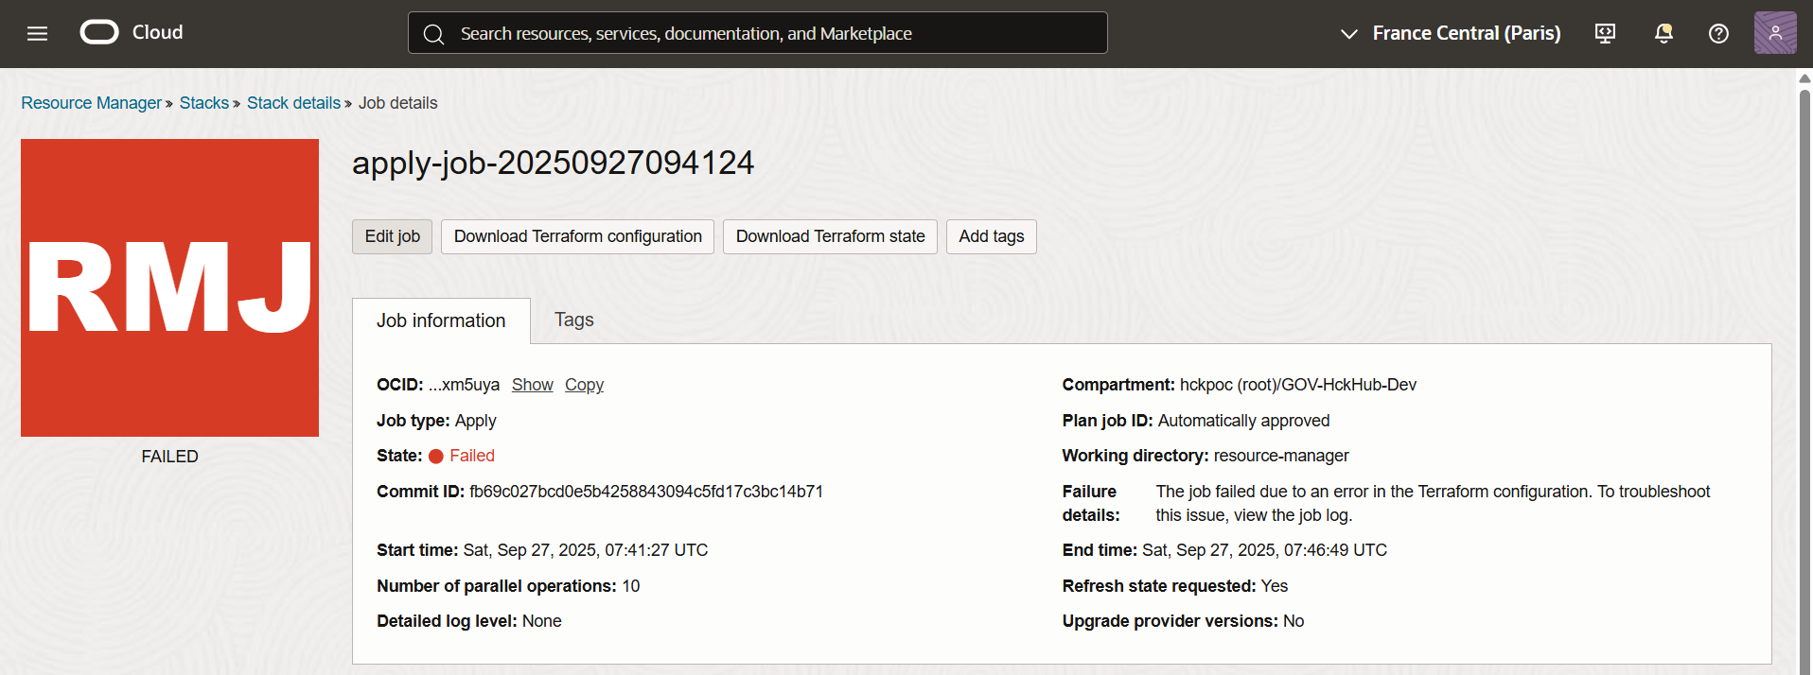
Task: Click the Refresh state requested value Yes
Action: 1275,586
